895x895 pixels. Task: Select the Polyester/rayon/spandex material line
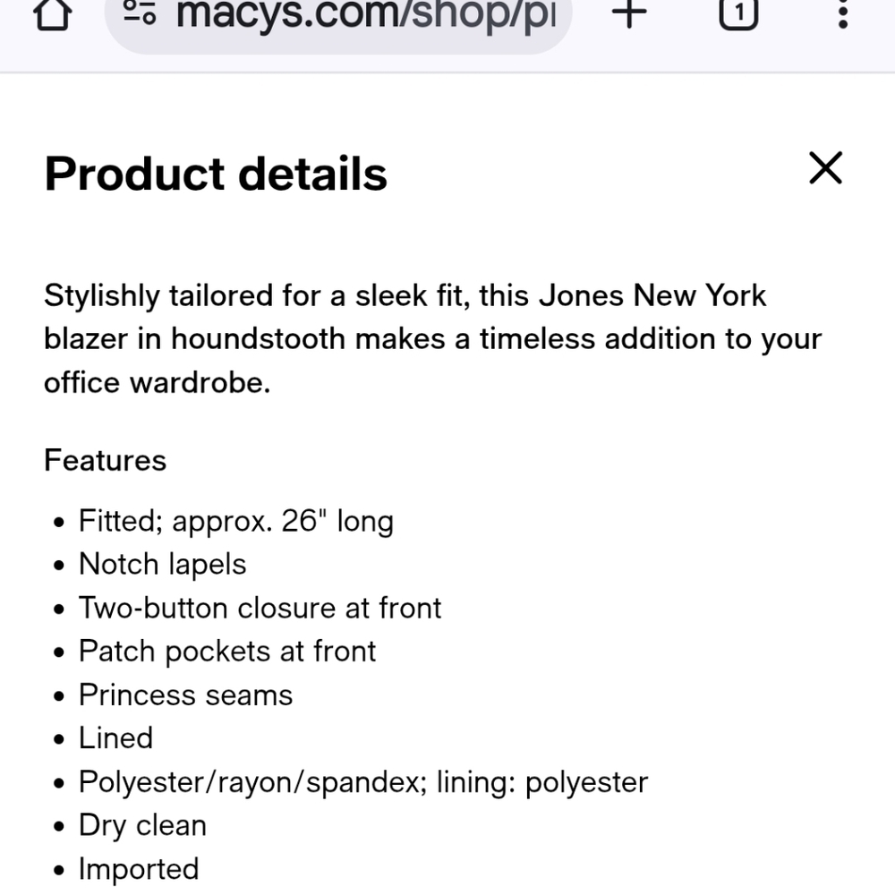pyautogui.click(x=362, y=782)
